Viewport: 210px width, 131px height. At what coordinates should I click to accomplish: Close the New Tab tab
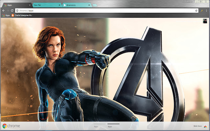point(59,5)
